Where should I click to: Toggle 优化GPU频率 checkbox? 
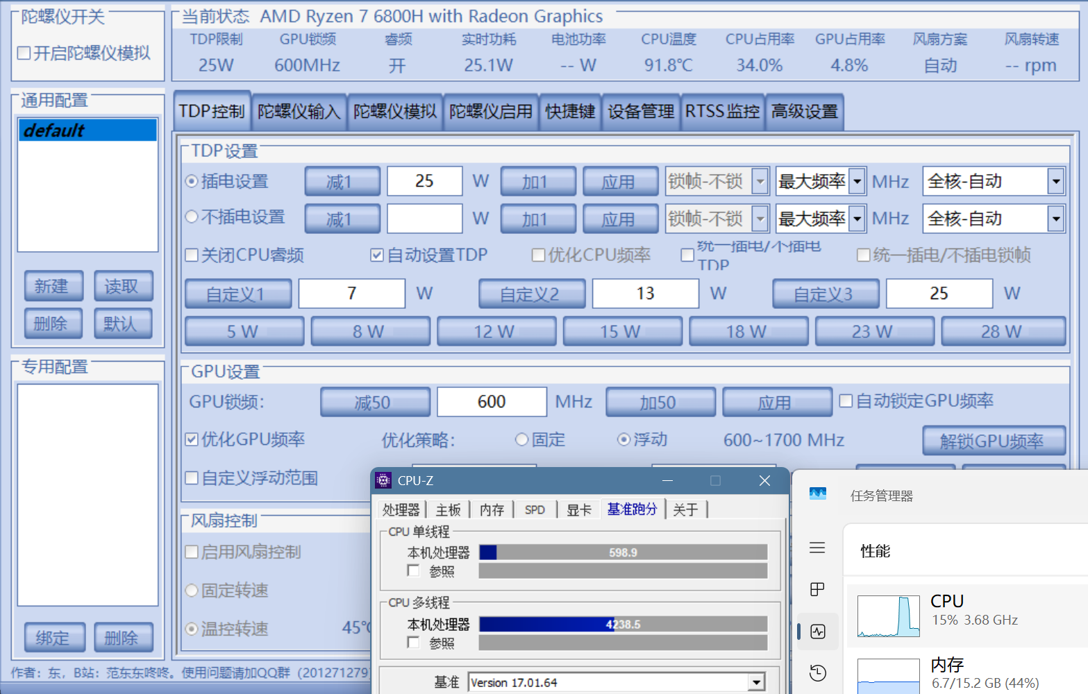click(192, 439)
